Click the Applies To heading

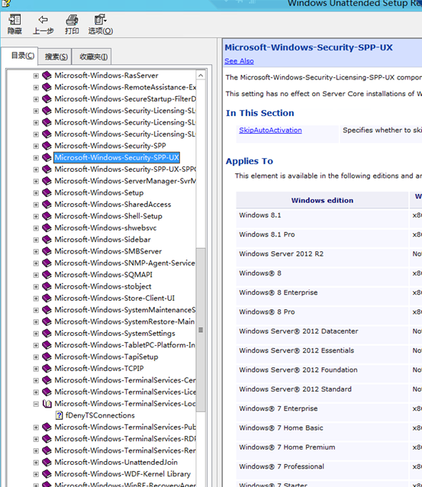pos(250,161)
